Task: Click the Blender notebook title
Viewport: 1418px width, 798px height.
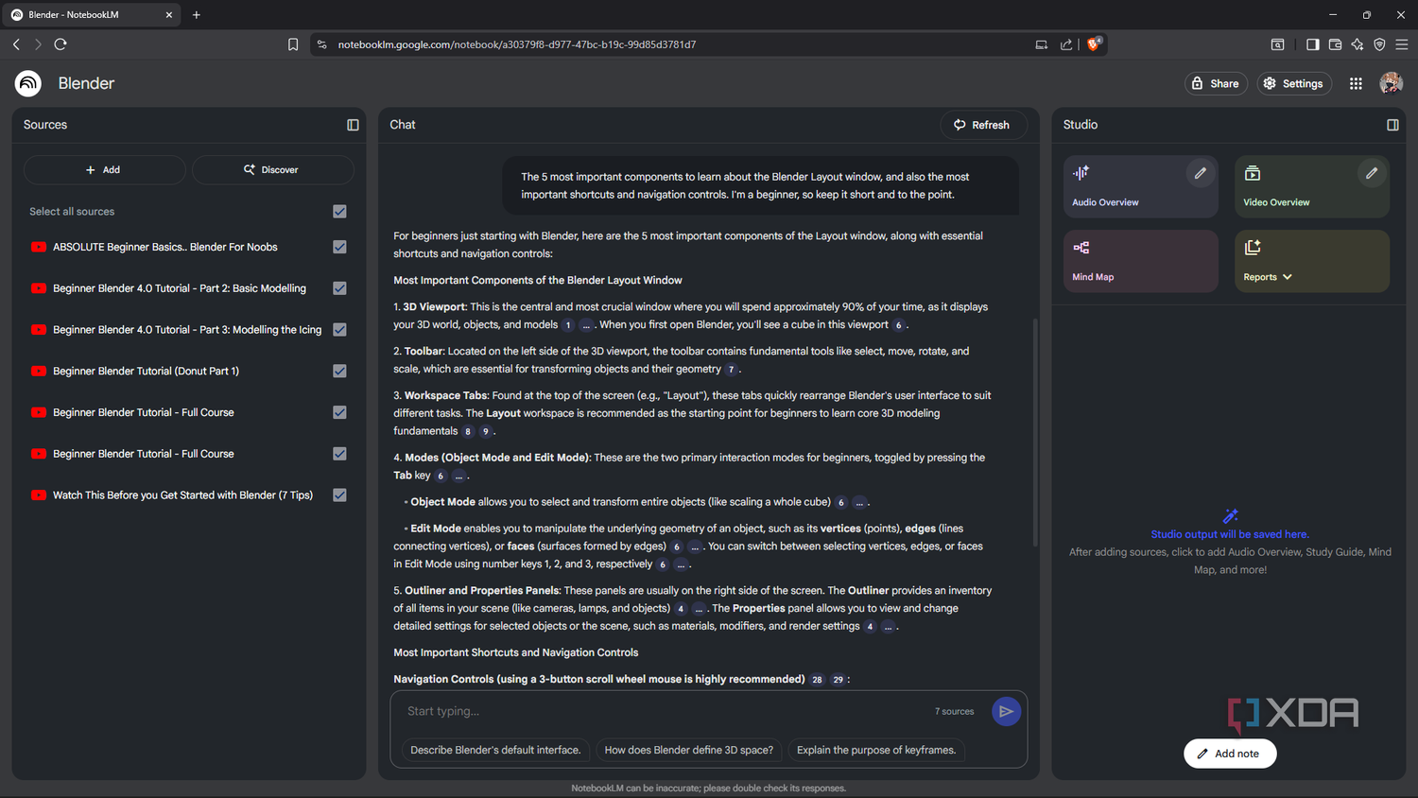Action: (x=86, y=83)
